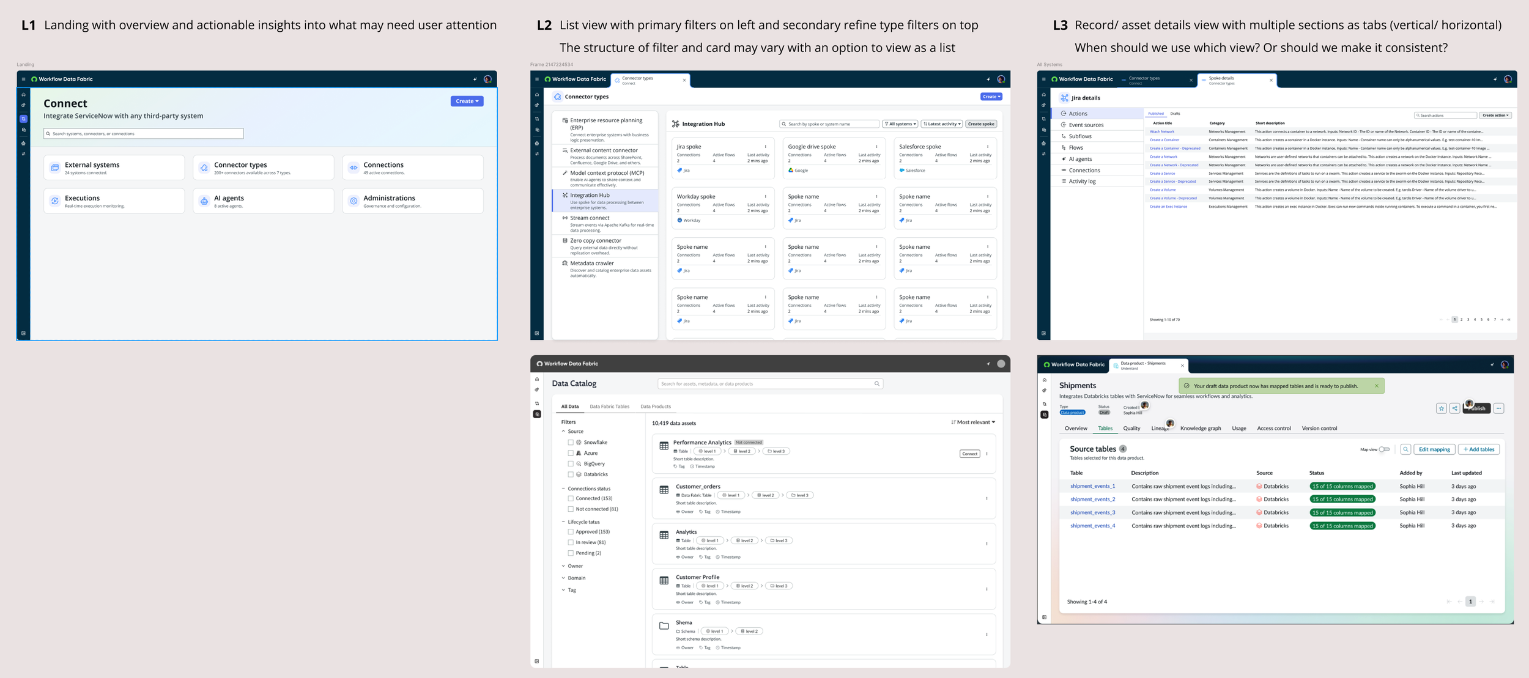1529x678 pixels.
Task: Tick the Not connected (81) checkbox
Action: [x=571, y=509]
